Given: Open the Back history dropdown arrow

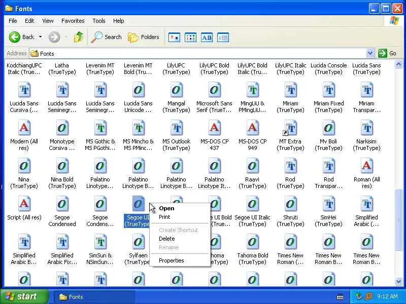Looking at the screenshot, I should tap(41, 37).
